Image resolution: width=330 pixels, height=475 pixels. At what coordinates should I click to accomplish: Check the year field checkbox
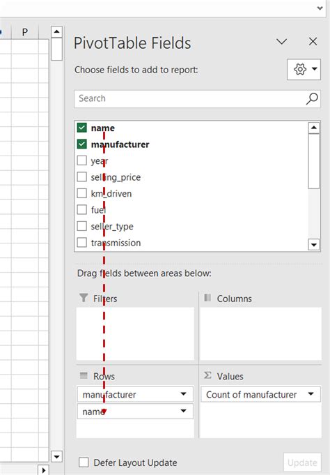(x=82, y=160)
